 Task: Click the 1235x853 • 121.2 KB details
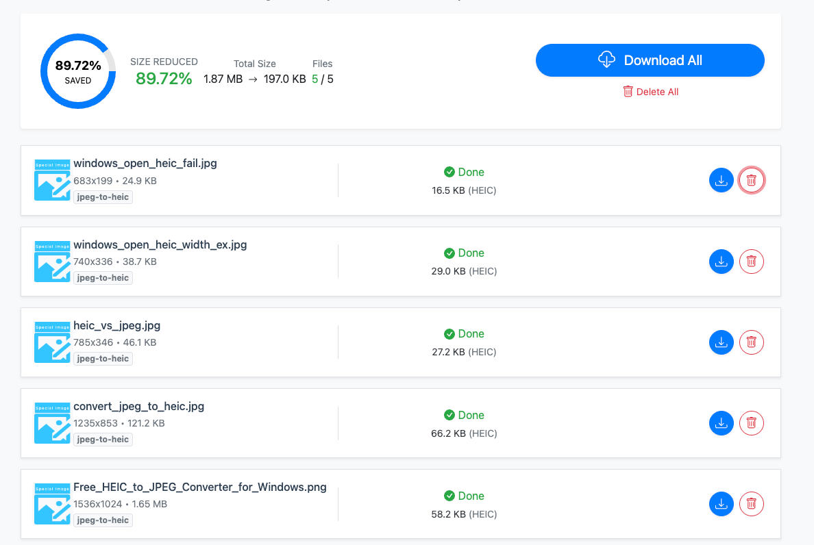pos(119,424)
